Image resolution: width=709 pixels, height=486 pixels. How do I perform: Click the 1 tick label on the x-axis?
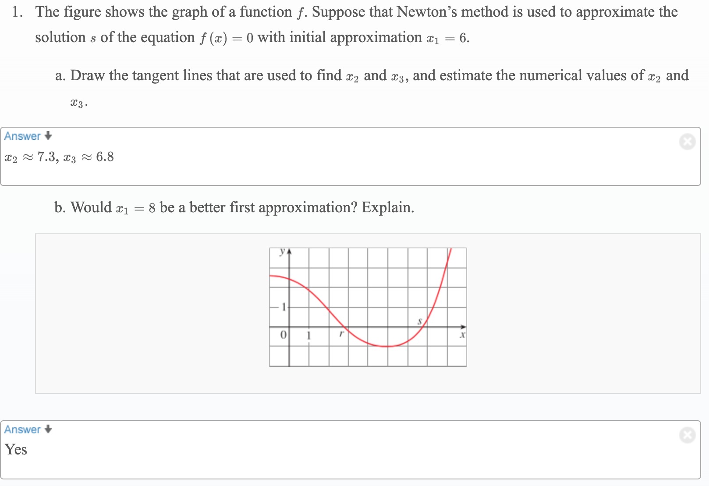click(x=308, y=336)
